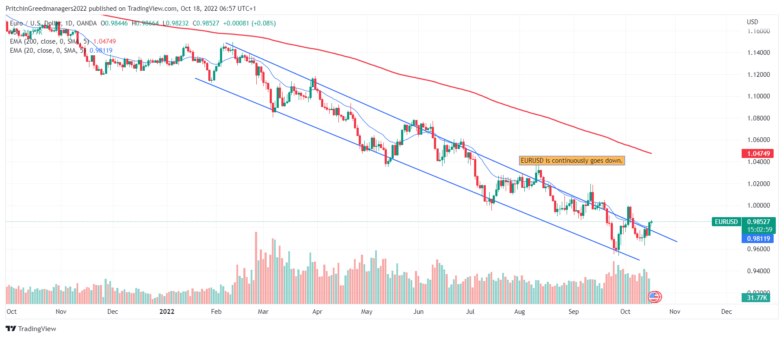Image resolution: width=784 pixels, height=338 pixels.
Task: Click the Dec label right of Nov at the time axis end
Action: point(727,312)
